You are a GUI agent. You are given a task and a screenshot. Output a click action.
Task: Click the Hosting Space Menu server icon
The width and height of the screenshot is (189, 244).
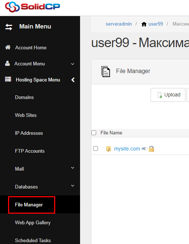[x=8, y=79]
